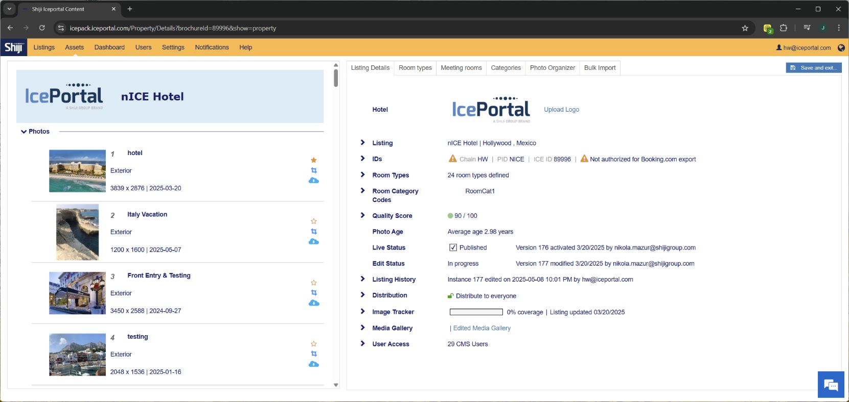The width and height of the screenshot is (849, 402).
Task: Open the Dashboard menu
Action: (x=109, y=47)
